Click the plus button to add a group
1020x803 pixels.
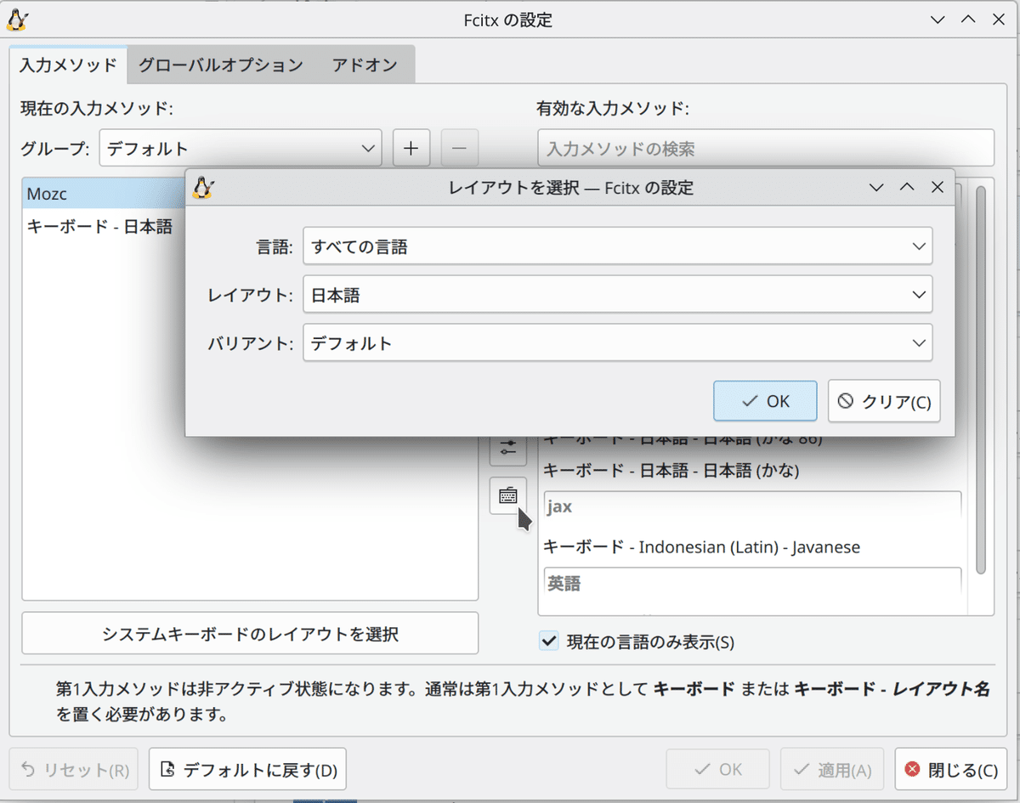pyautogui.click(x=411, y=149)
